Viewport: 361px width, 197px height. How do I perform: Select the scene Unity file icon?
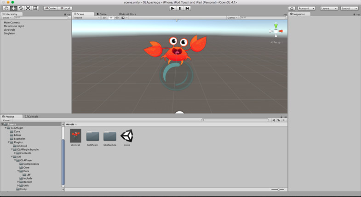coord(127,136)
